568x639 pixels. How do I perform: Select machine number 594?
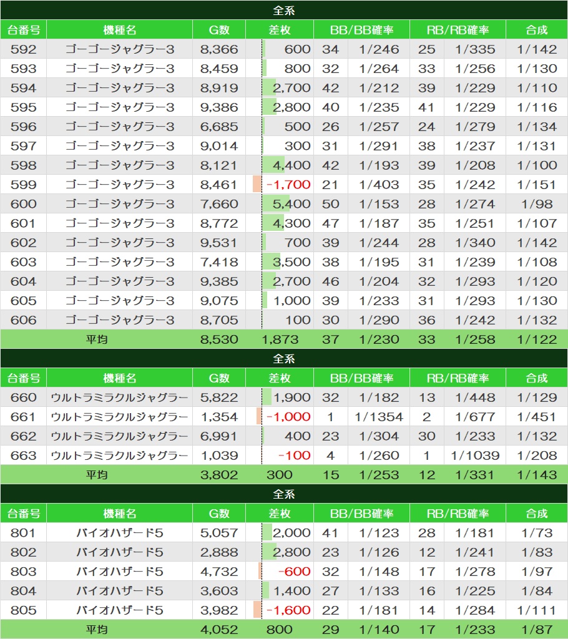click(x=23, y=88)
